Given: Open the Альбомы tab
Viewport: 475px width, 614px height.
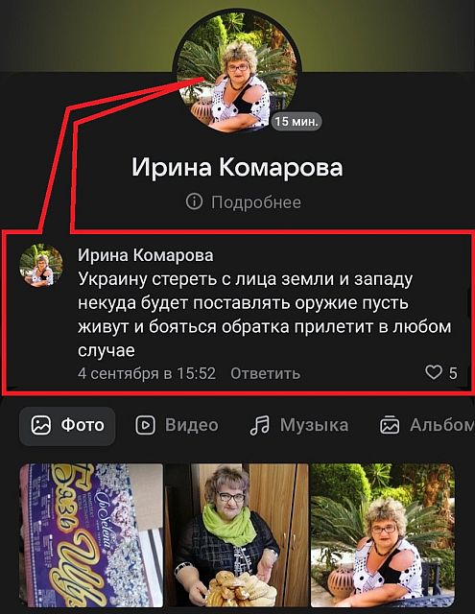Looking at the screenshot, I should (x=427, y=425).
